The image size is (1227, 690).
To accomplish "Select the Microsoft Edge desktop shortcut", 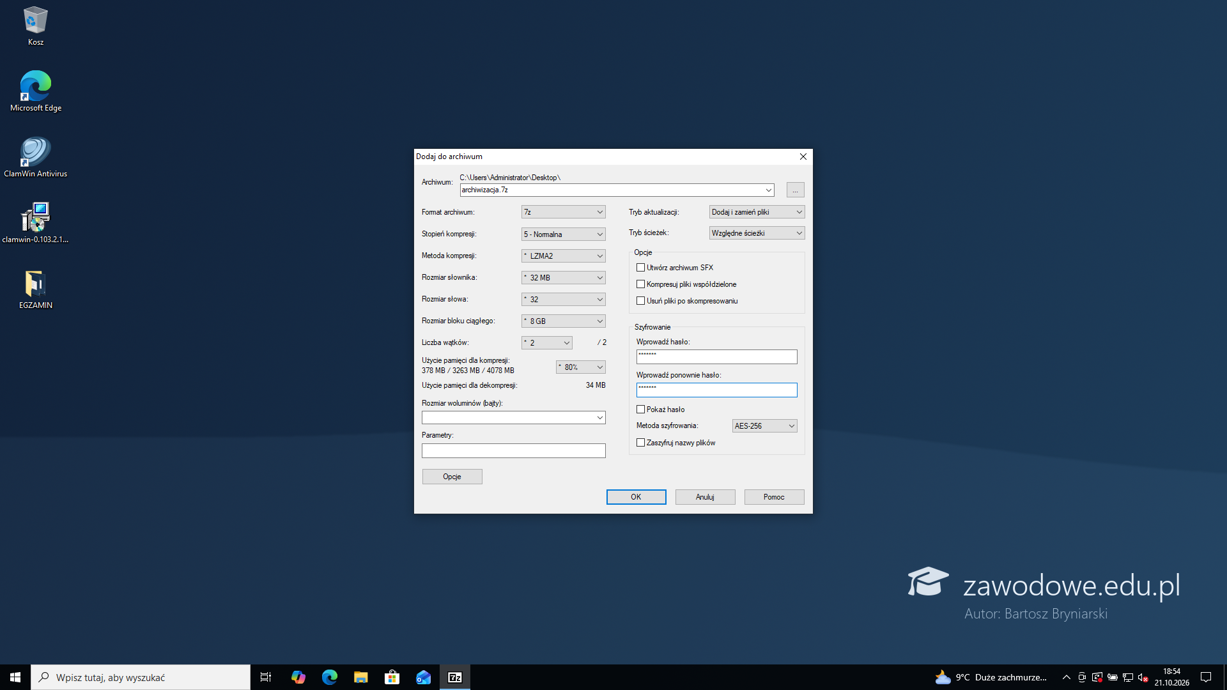I will pos(35,91).
